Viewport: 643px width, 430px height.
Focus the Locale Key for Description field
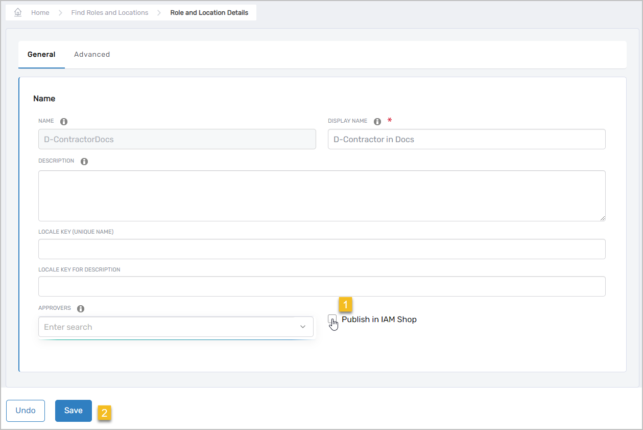point(322,286)
